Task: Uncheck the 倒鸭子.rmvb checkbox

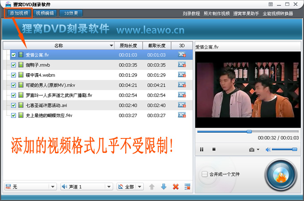Action: (x=13, y=65)
